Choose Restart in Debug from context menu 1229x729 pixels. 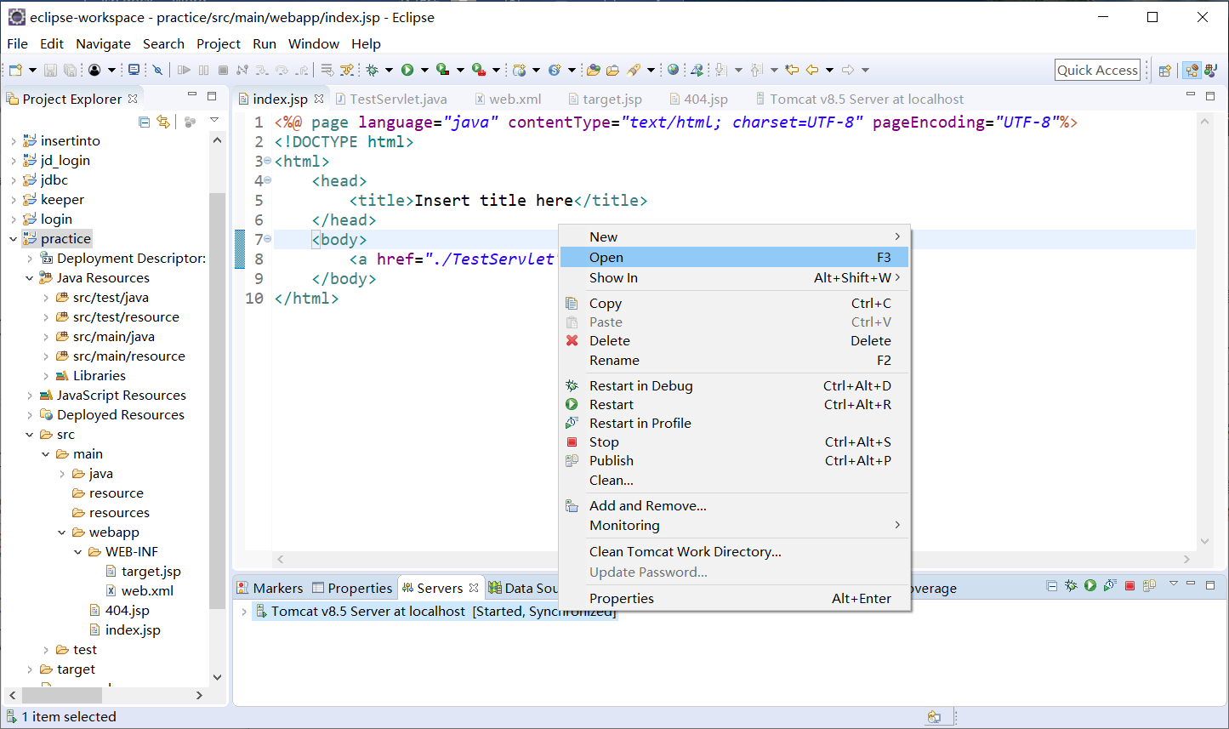735,386
